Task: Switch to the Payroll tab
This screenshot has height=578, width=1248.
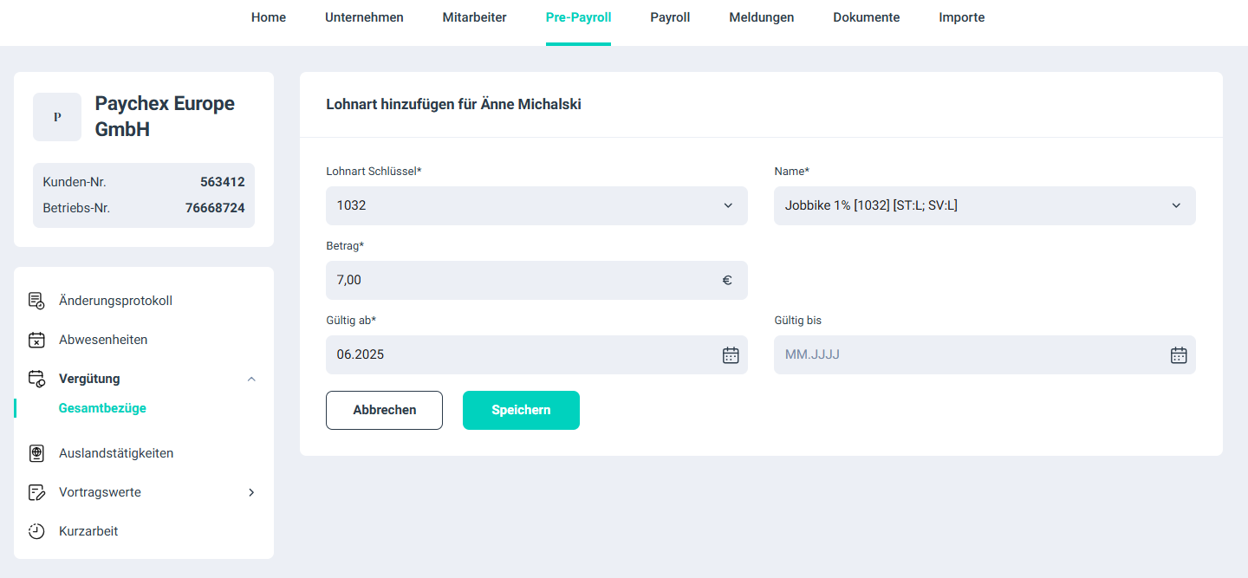Action: coord(670,16)
